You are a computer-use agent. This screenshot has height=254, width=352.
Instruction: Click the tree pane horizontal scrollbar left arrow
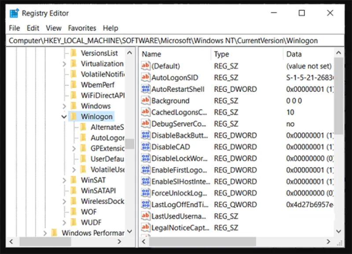click(11, 242)
